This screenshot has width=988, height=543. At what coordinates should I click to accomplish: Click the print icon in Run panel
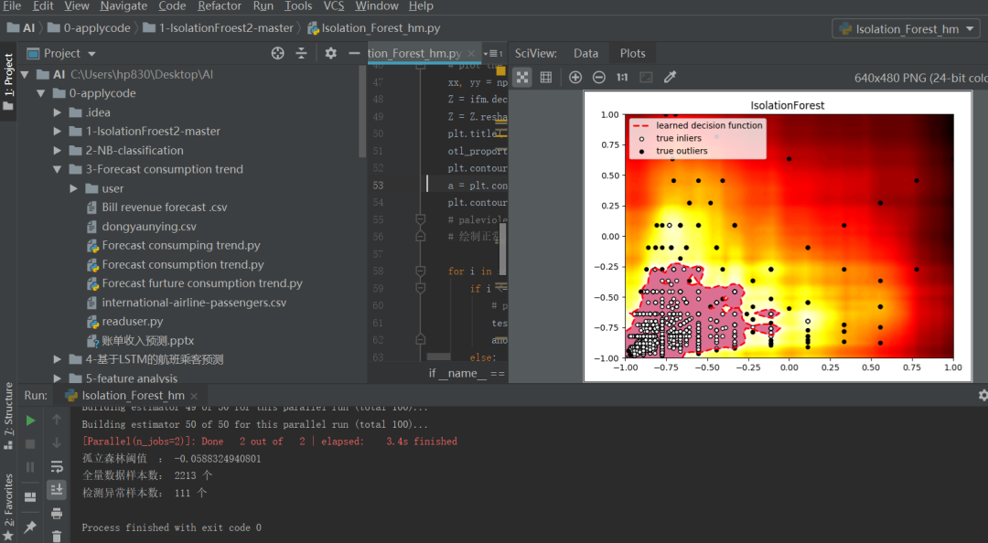(x=57, y=514)
